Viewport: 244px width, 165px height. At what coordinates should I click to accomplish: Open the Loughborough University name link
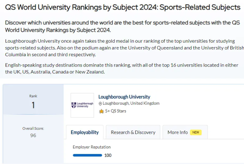[124, 97]
